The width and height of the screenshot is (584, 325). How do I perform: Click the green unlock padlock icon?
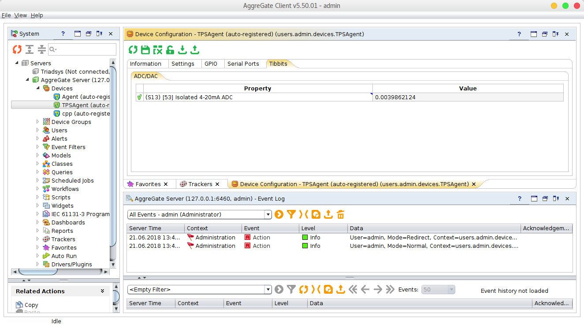pyautogui.click(x=170, y=50)
